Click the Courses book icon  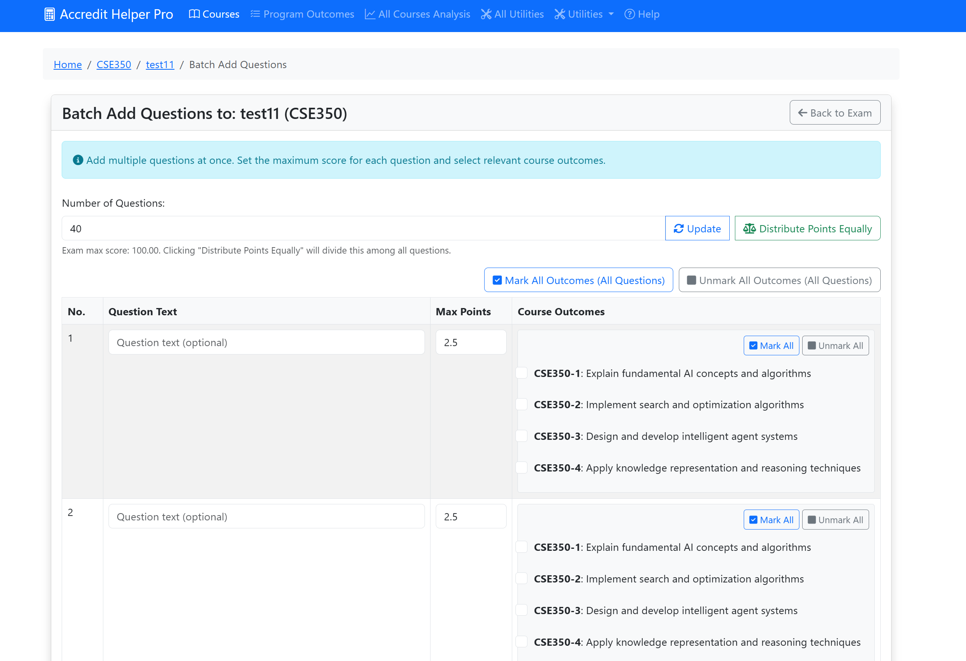[x=194, y=14]
